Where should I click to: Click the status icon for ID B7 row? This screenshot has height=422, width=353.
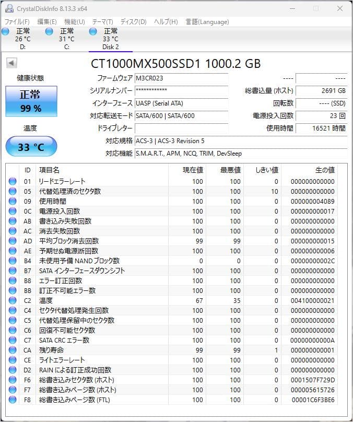pyautogui.click(x=13, y=271)
